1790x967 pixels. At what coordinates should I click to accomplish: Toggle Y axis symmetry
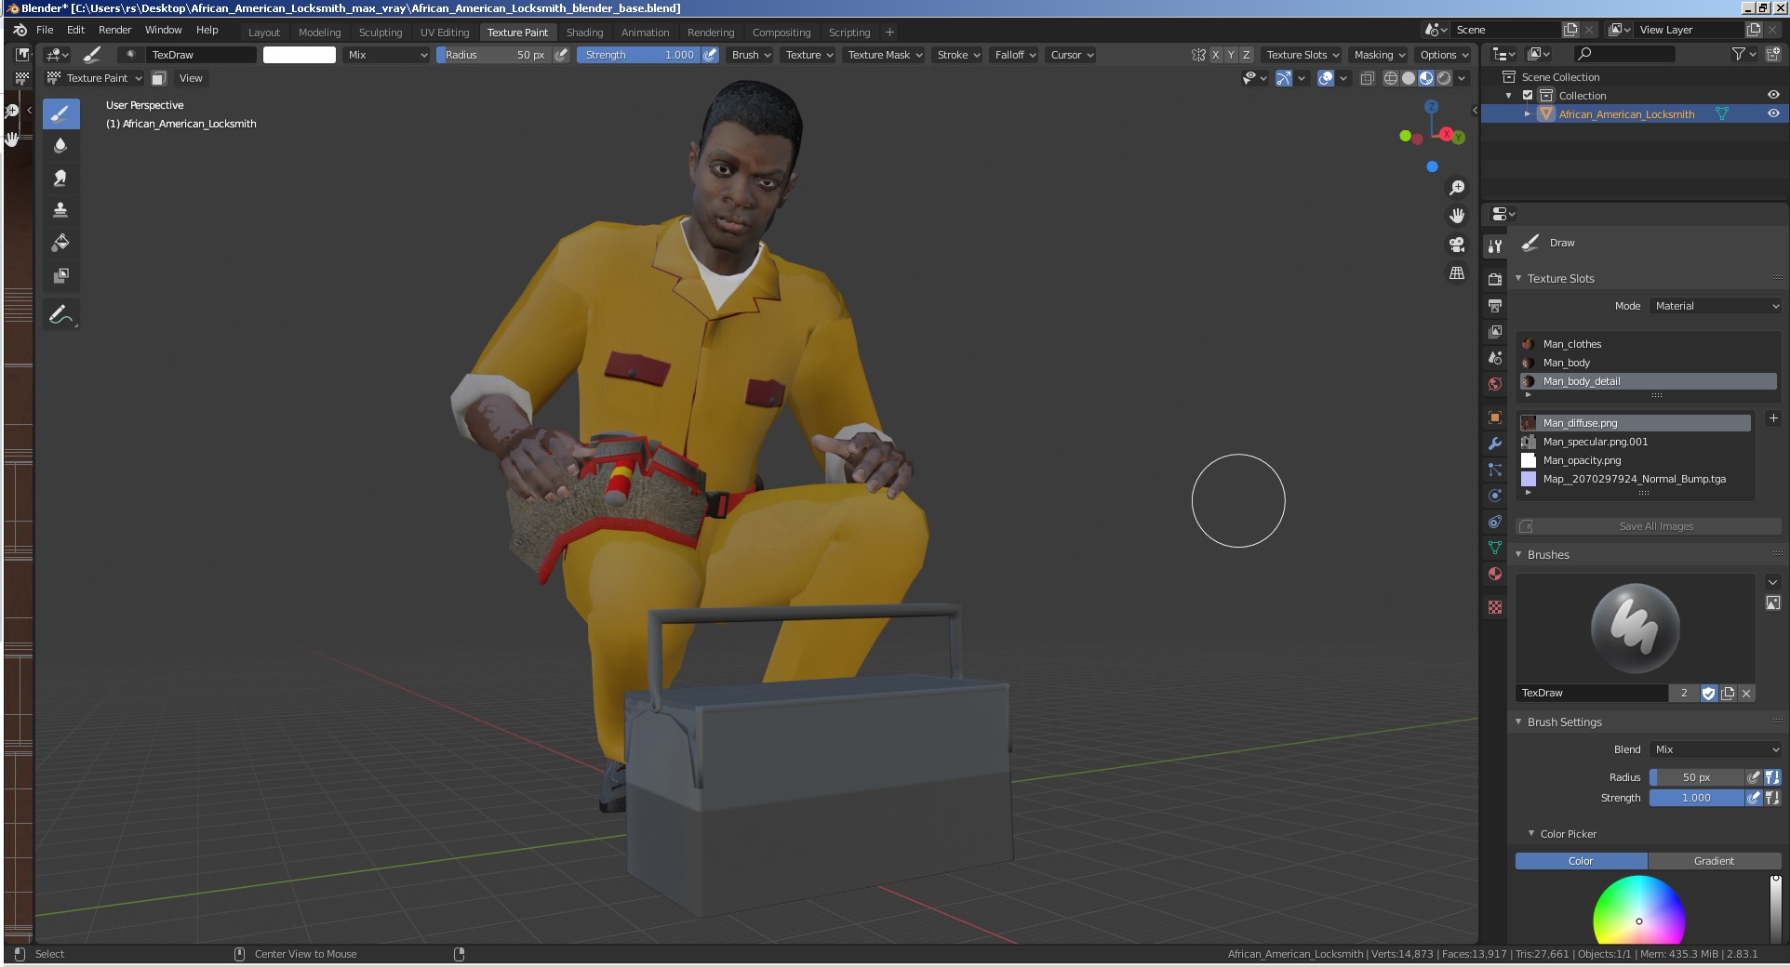coord(1231,55)
